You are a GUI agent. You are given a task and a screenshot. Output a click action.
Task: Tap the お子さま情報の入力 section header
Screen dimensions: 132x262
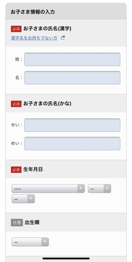coord(33,12)
